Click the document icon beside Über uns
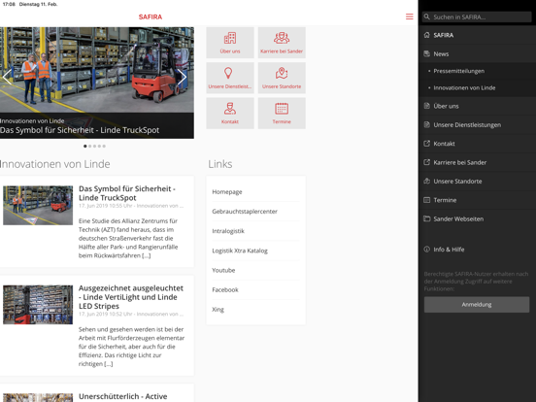Image resolution: width=536 pixels, height=402 pixels. click(426, 106)
